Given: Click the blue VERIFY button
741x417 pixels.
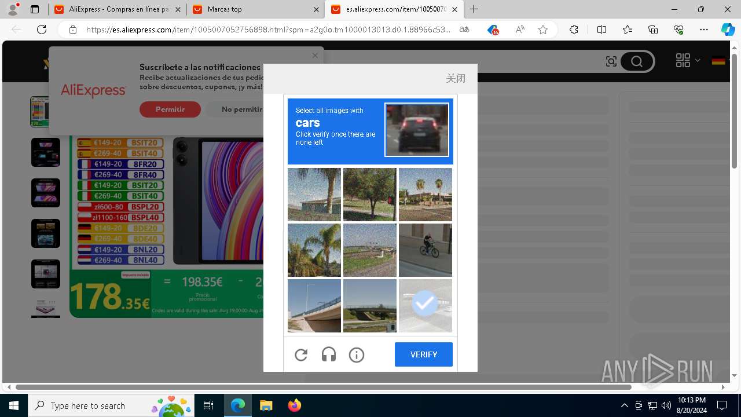Looking at the screenshot, I should (424, 354).
